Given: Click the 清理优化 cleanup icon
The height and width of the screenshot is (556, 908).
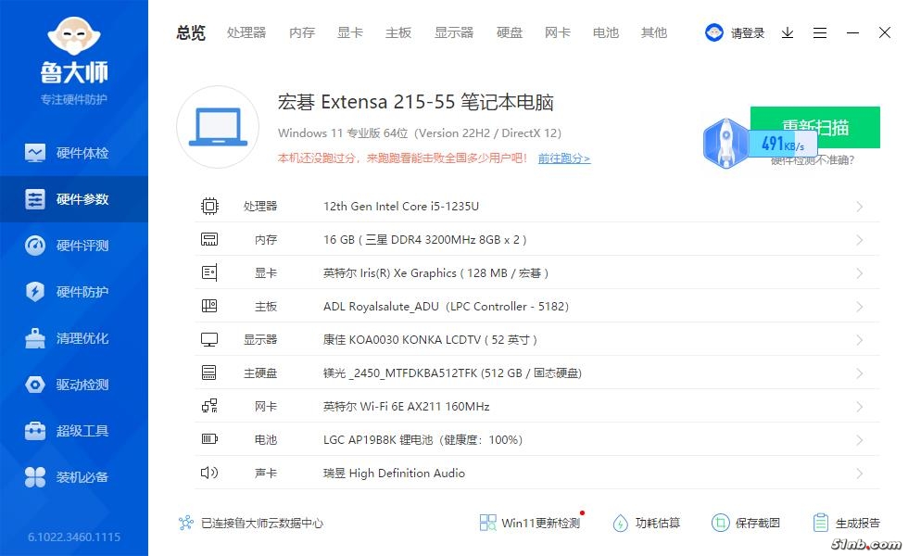Looking at the screenshot, I should point(35,338).
